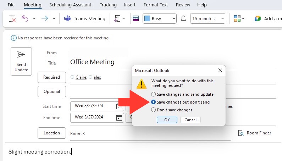Click the meeting notes response icon
The width and height of the screenshot is (282, 161).
[117, 18]
